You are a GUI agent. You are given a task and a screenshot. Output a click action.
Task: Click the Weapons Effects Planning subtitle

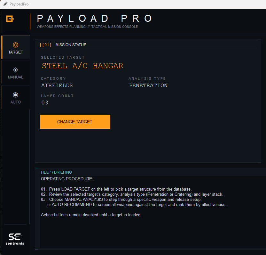[x=61, y=27]
